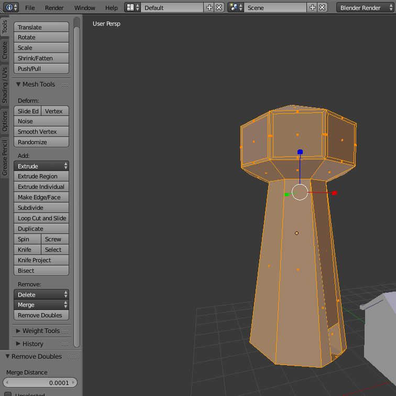Click the Duplicate button
396x396 pixels.
click(41, 229)
